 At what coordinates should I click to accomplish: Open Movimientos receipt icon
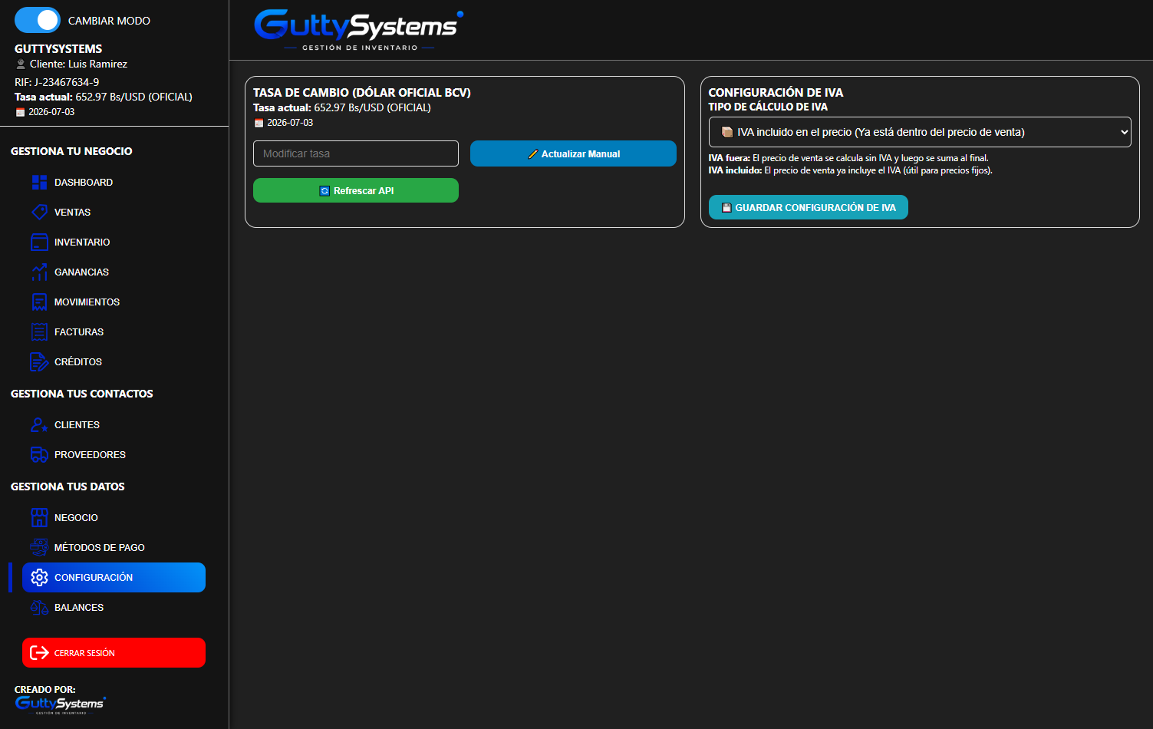coord(39,302)
